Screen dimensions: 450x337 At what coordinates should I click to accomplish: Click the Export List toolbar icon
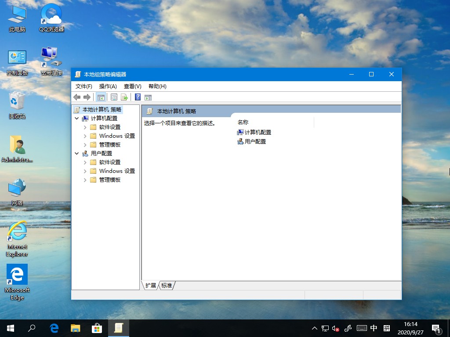124,97
